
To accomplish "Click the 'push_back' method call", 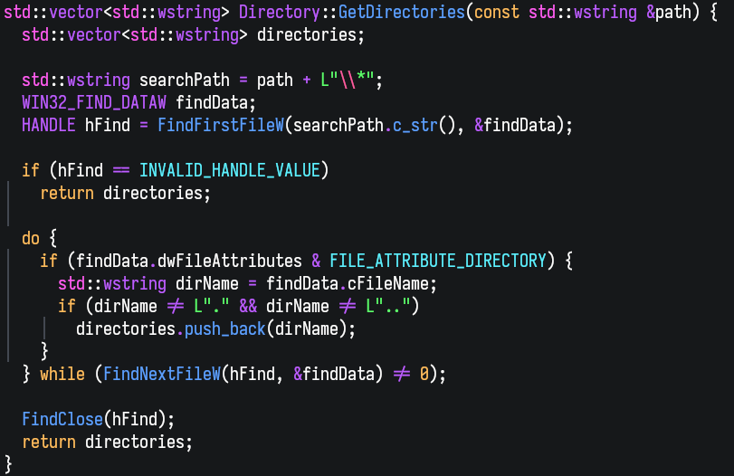I will [x=225, y=328].
